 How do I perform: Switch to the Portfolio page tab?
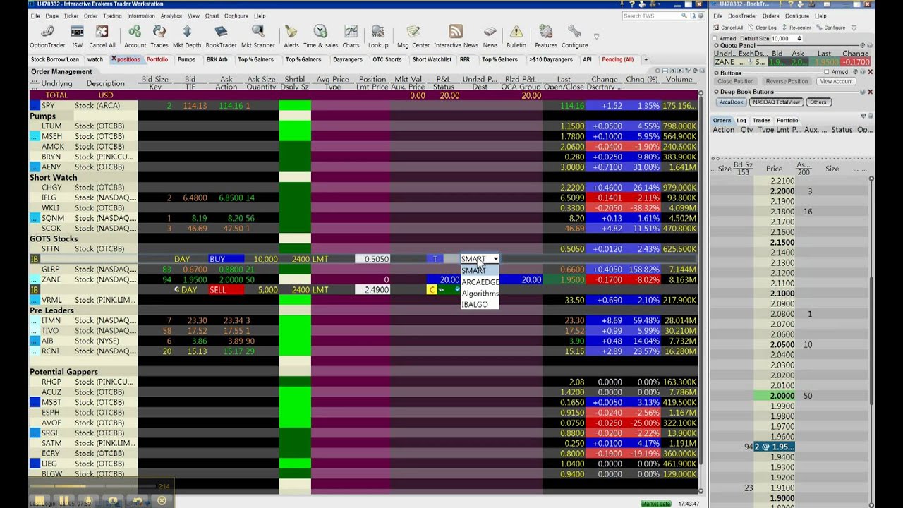(x=157, y=59)
